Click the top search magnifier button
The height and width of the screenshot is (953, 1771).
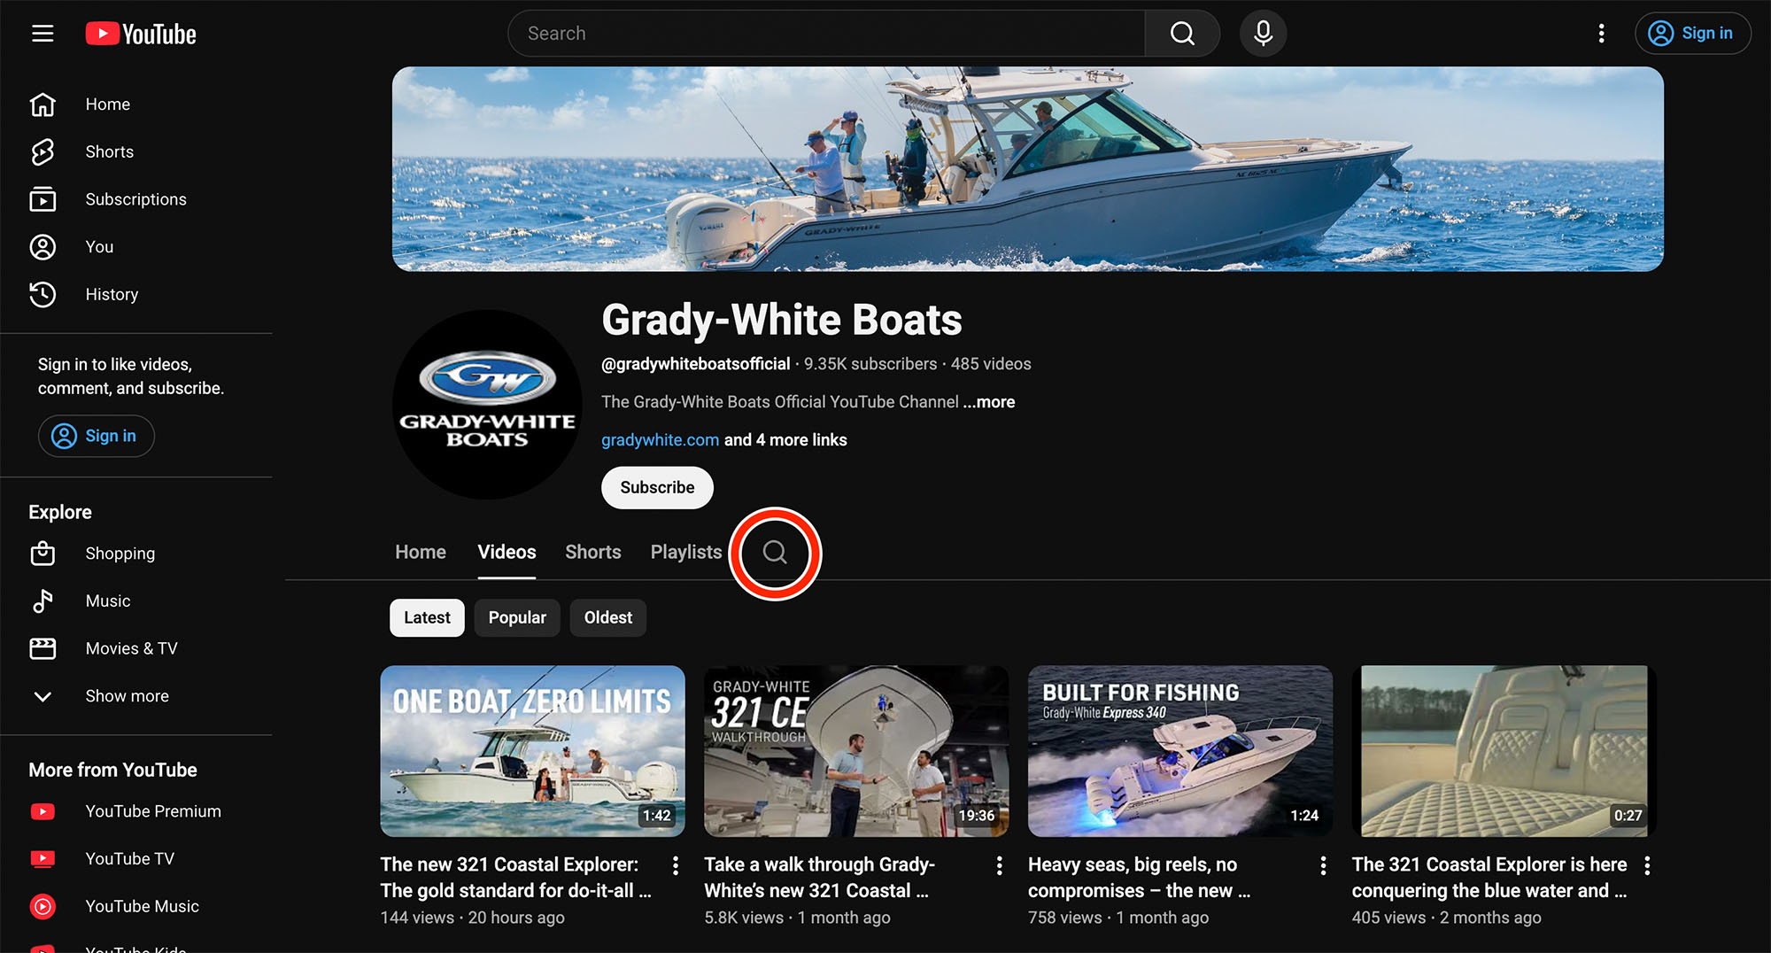(1182, 34)
